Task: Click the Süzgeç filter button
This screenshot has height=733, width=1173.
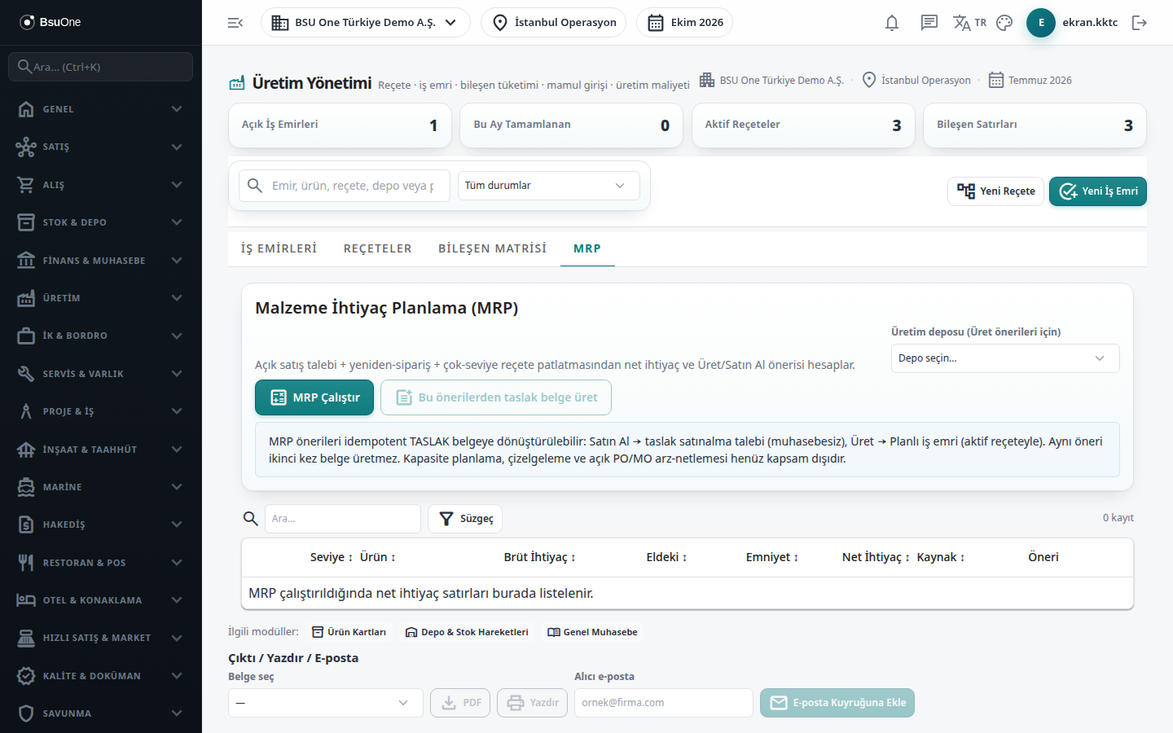Action: [465, 519]
